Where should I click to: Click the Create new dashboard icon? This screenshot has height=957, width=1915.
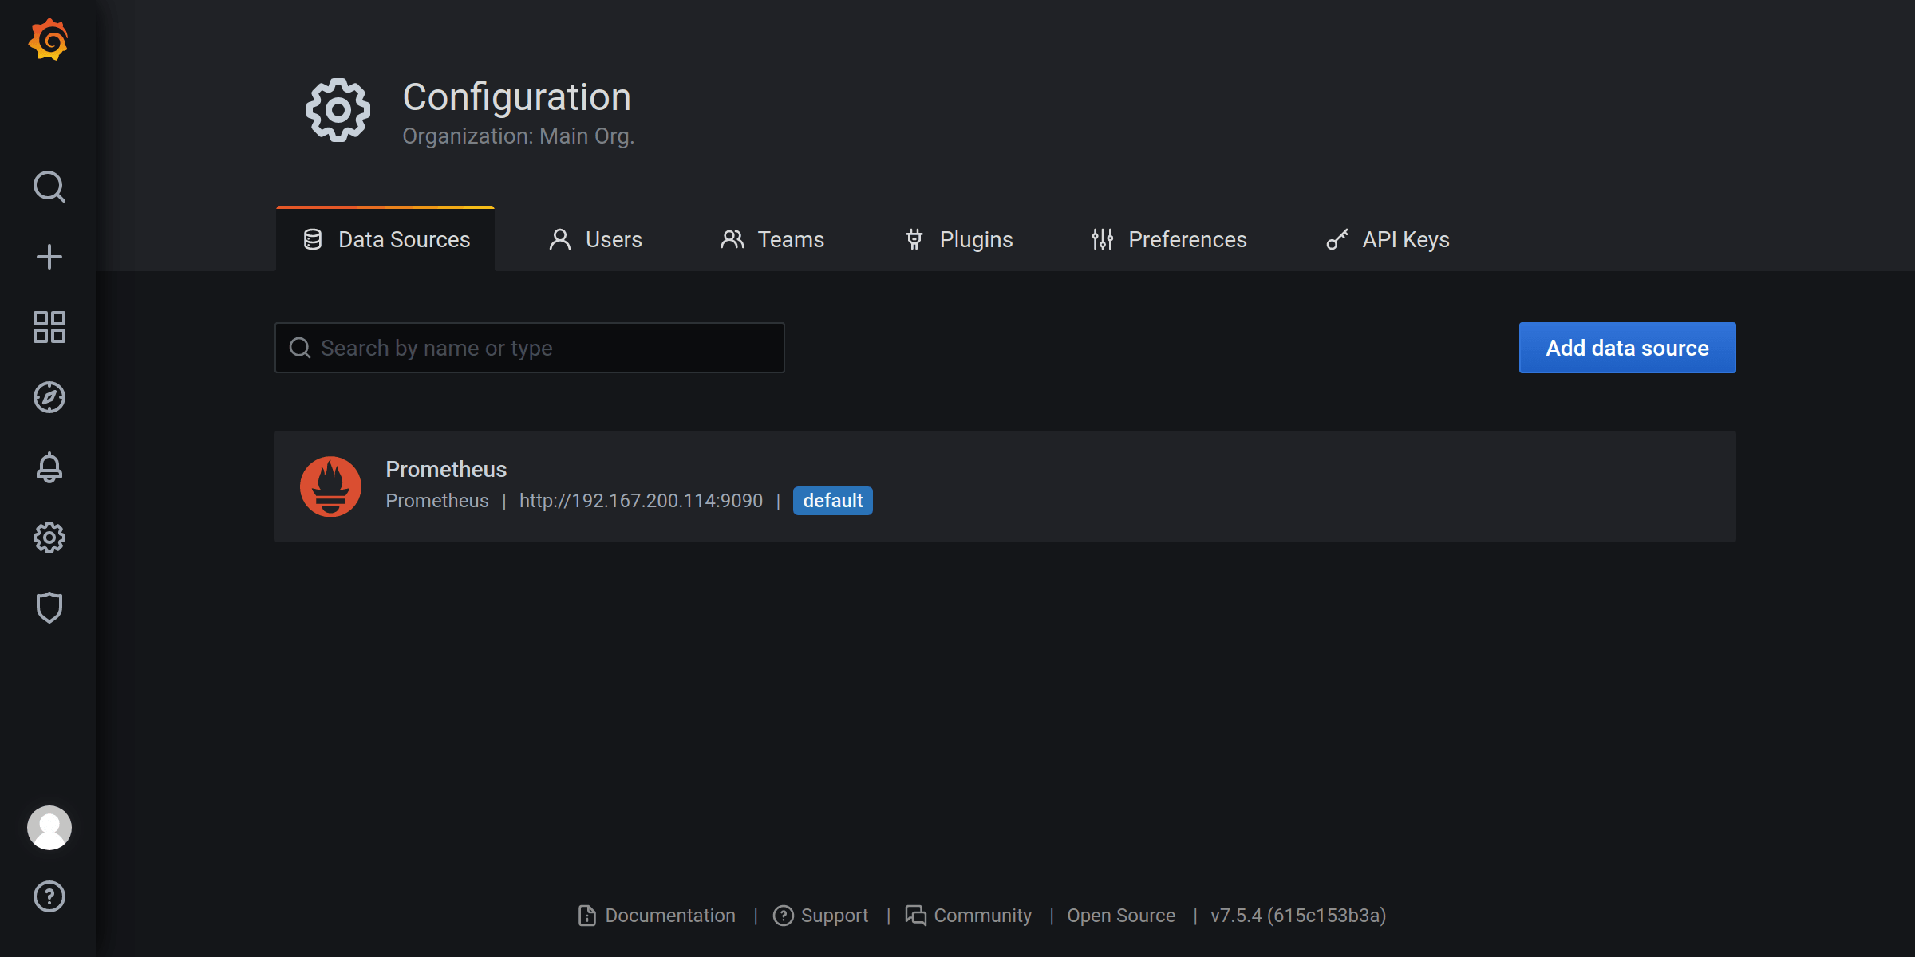pyautogui.click(x=49, y=256)
